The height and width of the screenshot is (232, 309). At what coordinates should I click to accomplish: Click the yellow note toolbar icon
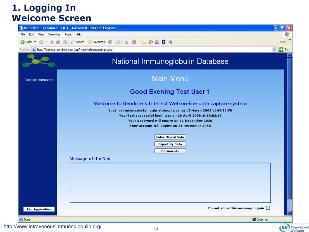coord(145,42)
